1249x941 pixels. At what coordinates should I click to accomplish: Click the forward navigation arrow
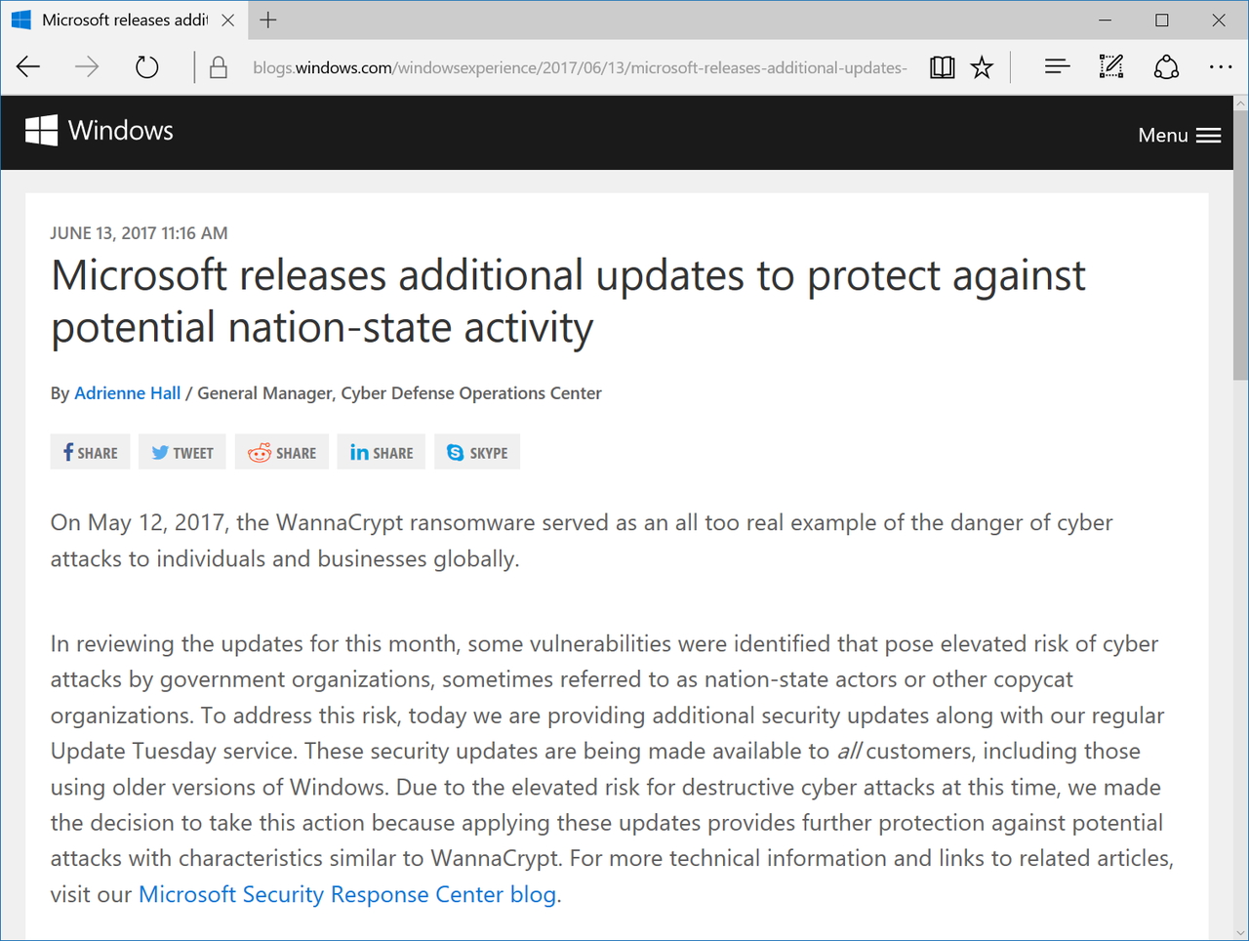click(x=87, y=67)
